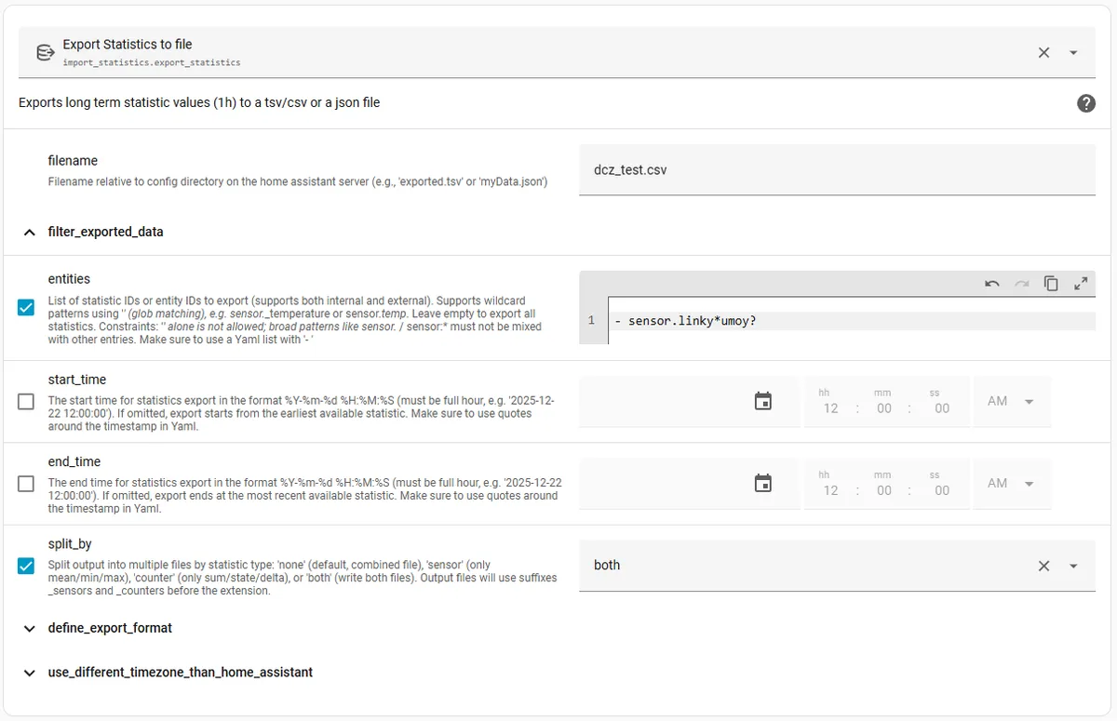Open the start_time AM/PM dropdown
1117x721 pixels.
(x=1012, y=402)
